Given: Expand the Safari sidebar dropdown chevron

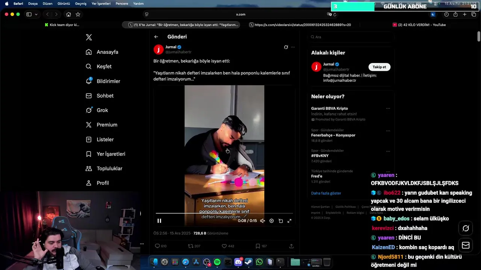Looking at the screenshot, I should 36,14.
